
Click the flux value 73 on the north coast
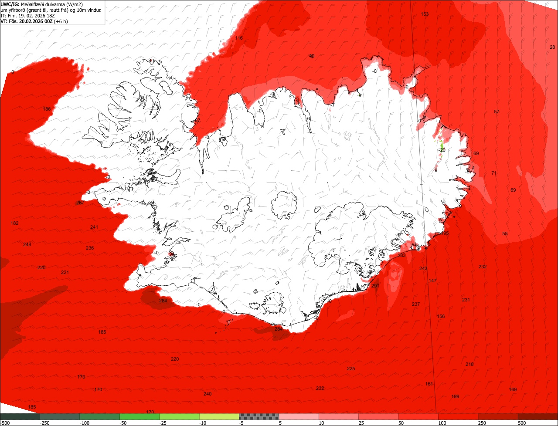point(296,100)
